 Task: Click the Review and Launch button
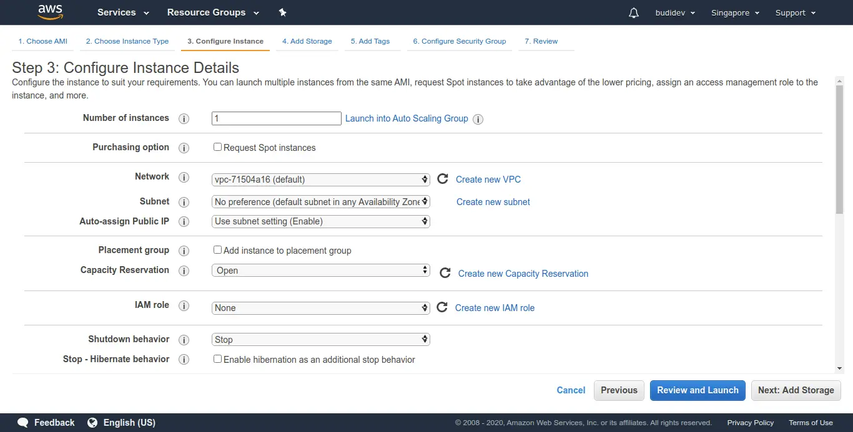[x=698, y=390]
